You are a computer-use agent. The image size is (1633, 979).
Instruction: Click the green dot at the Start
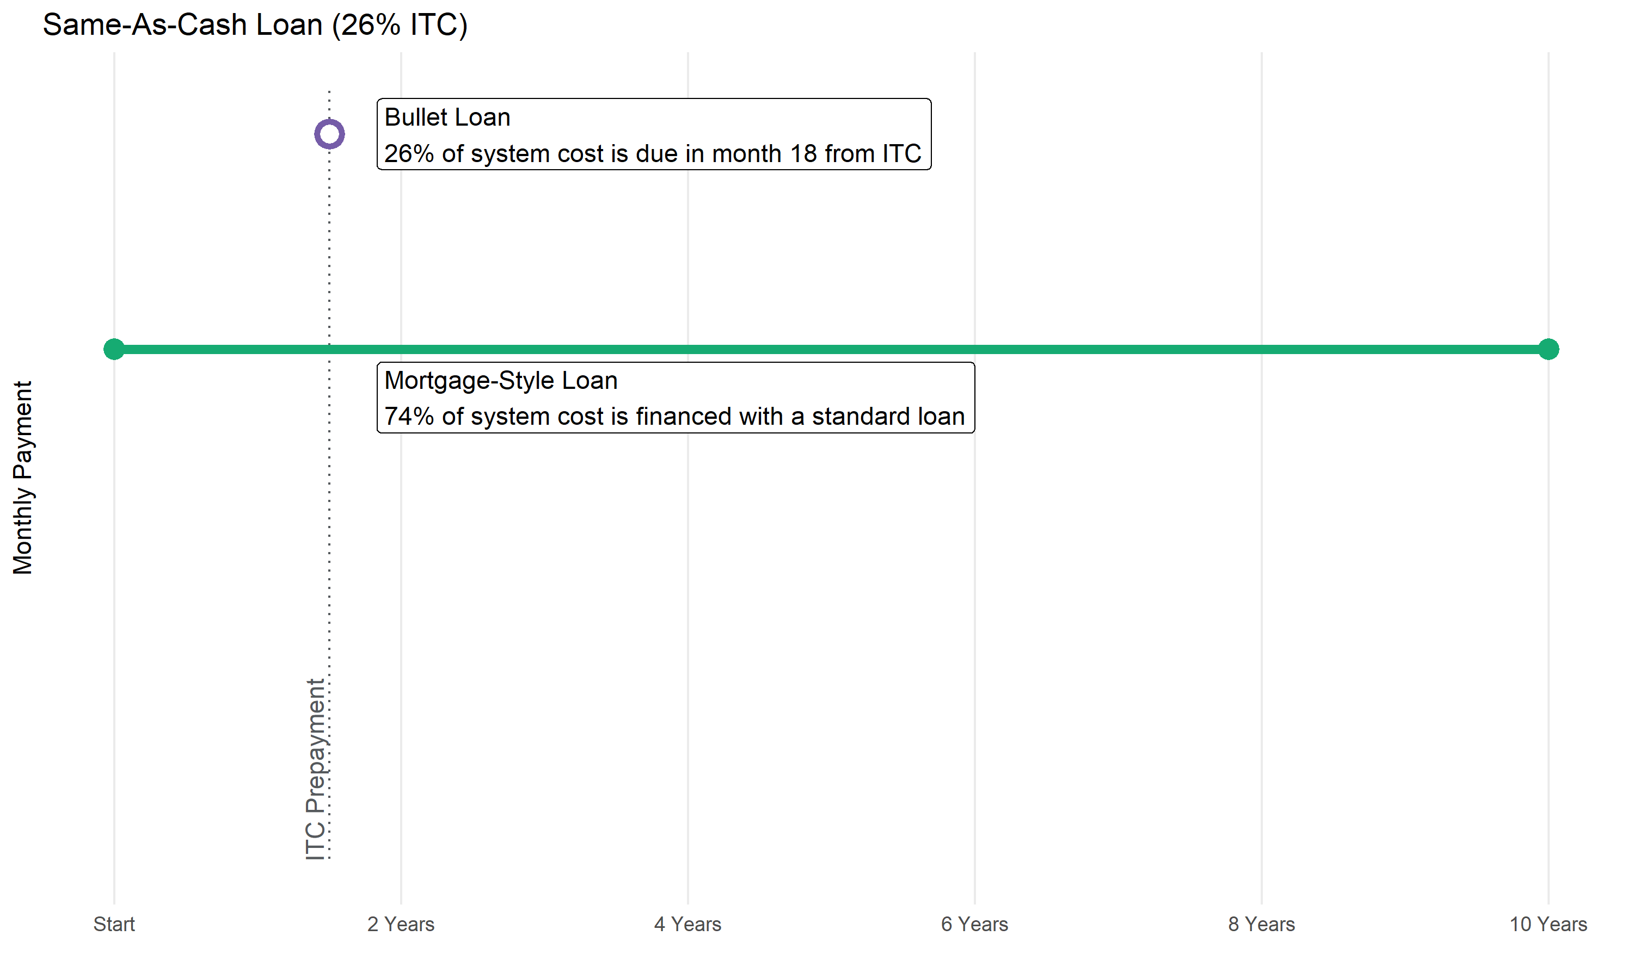point(114,349)
